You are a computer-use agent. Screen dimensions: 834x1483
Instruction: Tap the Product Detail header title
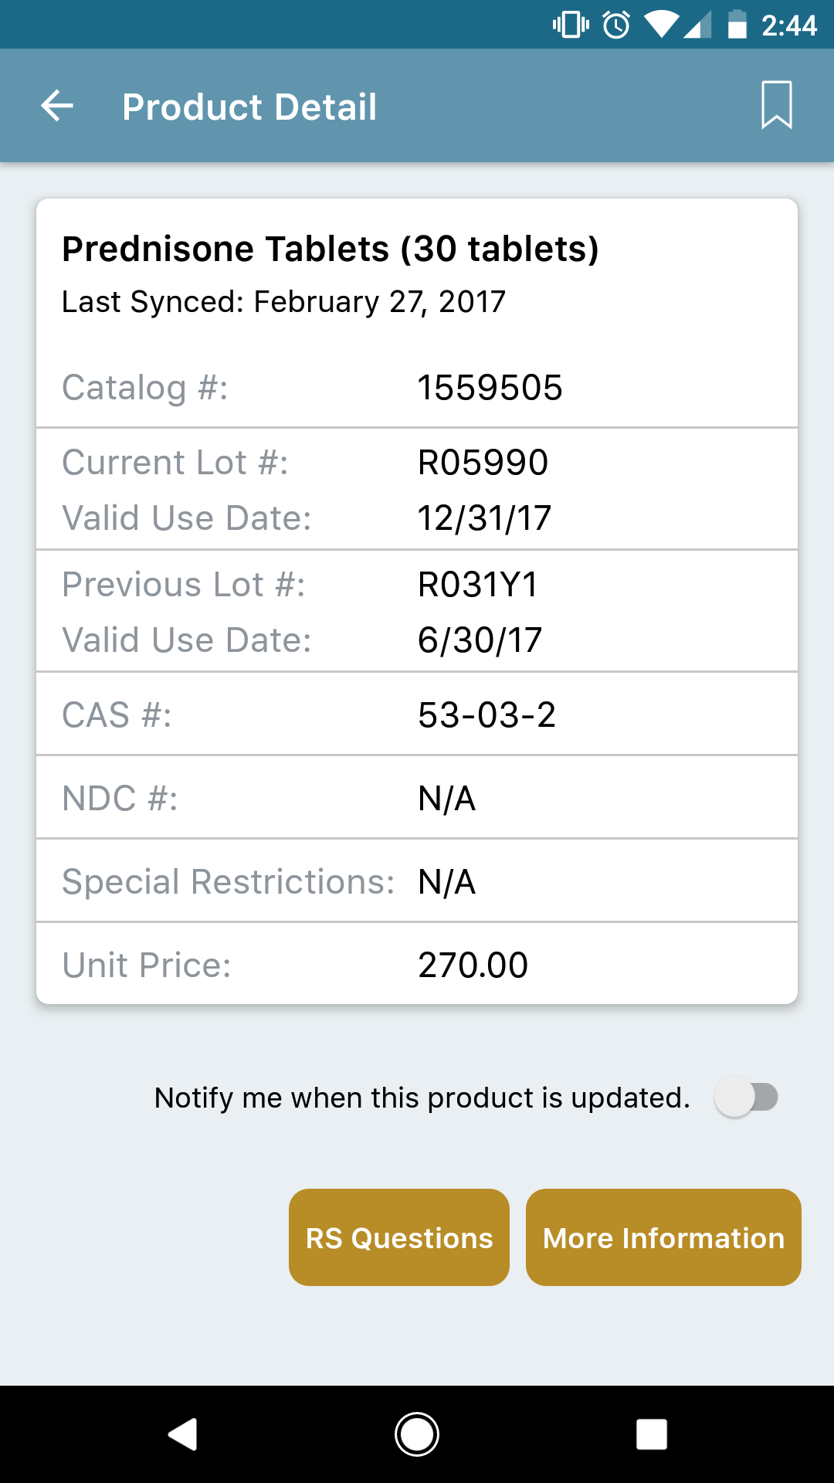pos(249,107)
